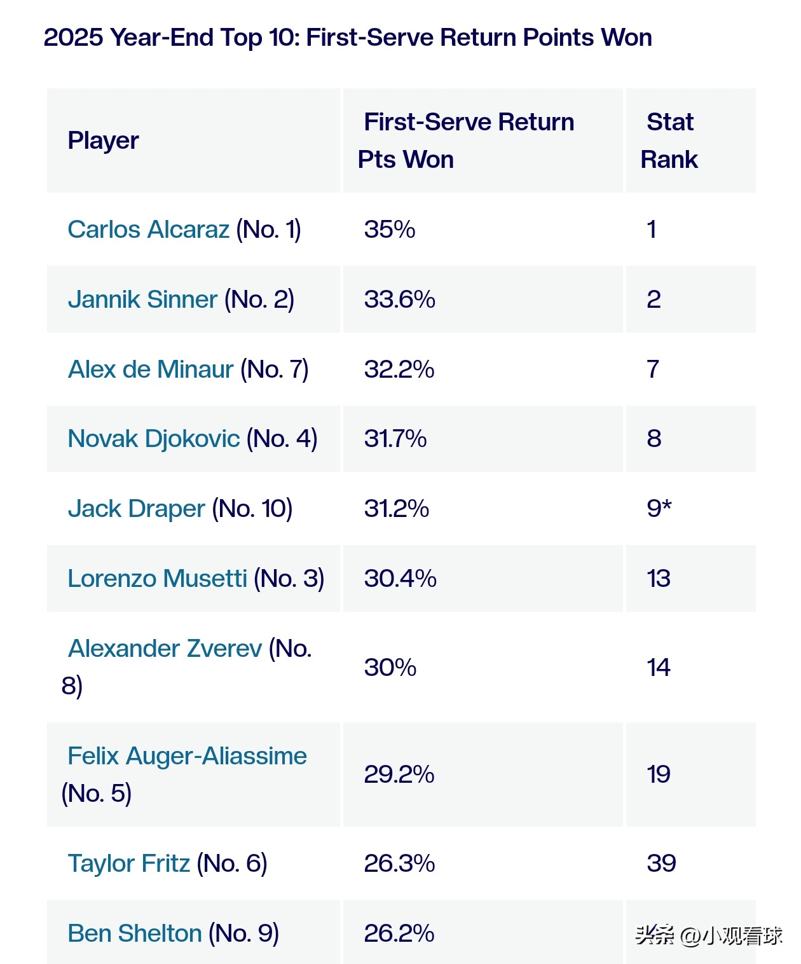Click the Lorenzo Musetti player link
Viewport: 801px width, 964px height.
click(157, 579)
